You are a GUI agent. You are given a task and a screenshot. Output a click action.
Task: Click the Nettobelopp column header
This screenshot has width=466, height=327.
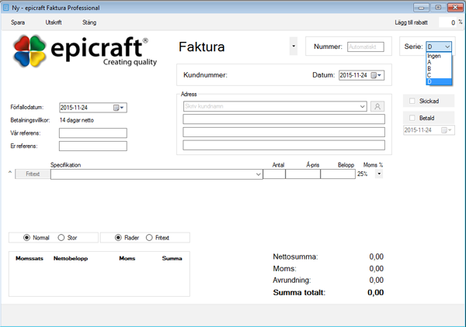click(71, 259)
